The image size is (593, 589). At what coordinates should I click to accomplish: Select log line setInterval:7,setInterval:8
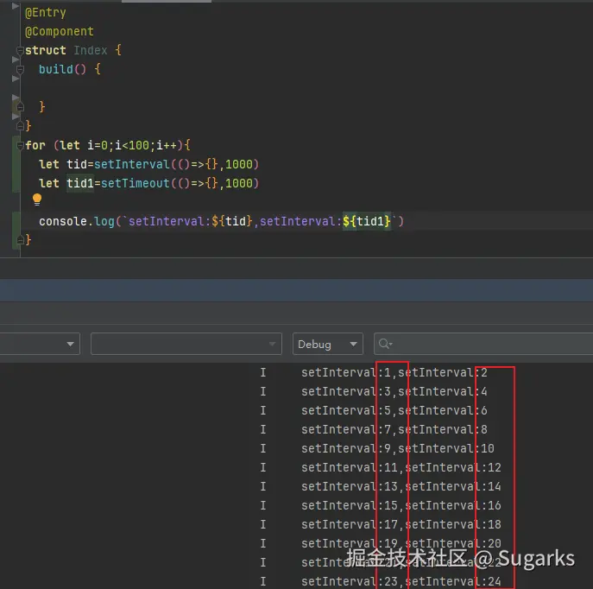(x=394, y=429)
